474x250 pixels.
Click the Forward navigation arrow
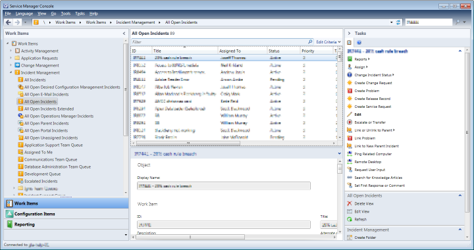[17, 22]
